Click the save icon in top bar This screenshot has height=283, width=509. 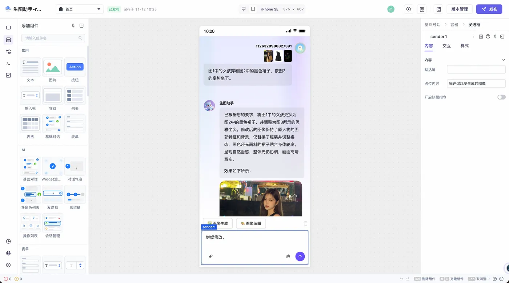pos(439,9)
